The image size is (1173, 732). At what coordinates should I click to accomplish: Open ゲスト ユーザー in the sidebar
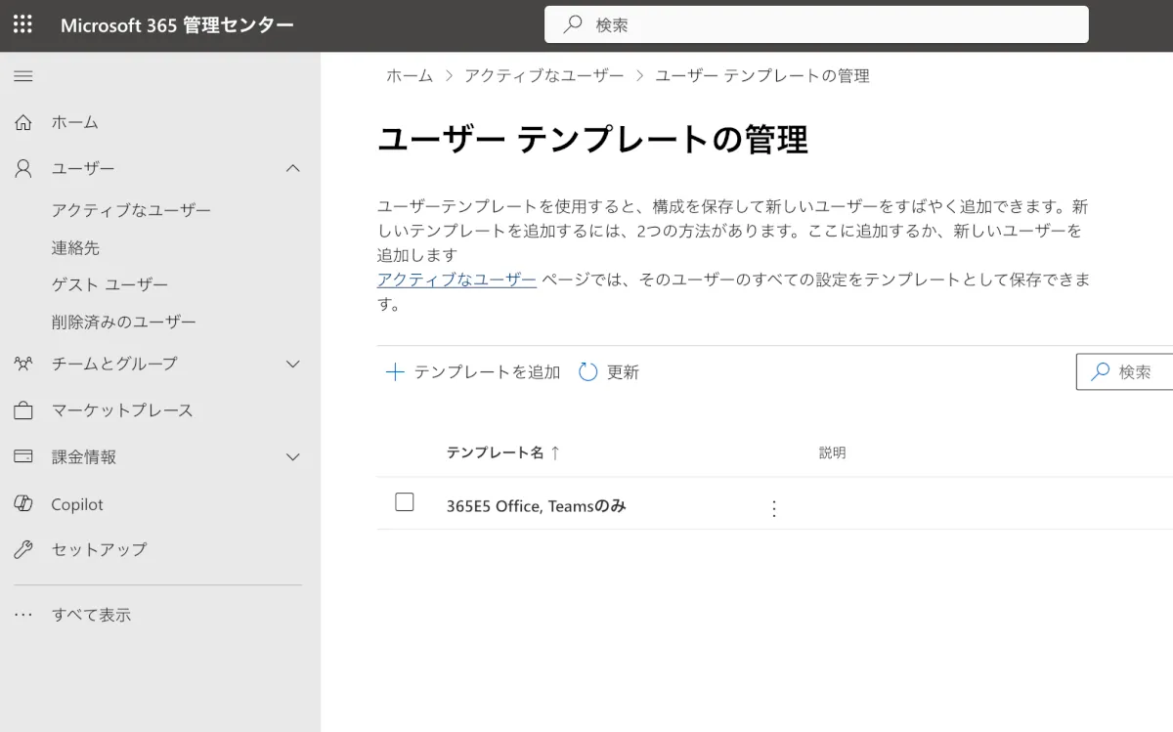click(x=109, y=284)
